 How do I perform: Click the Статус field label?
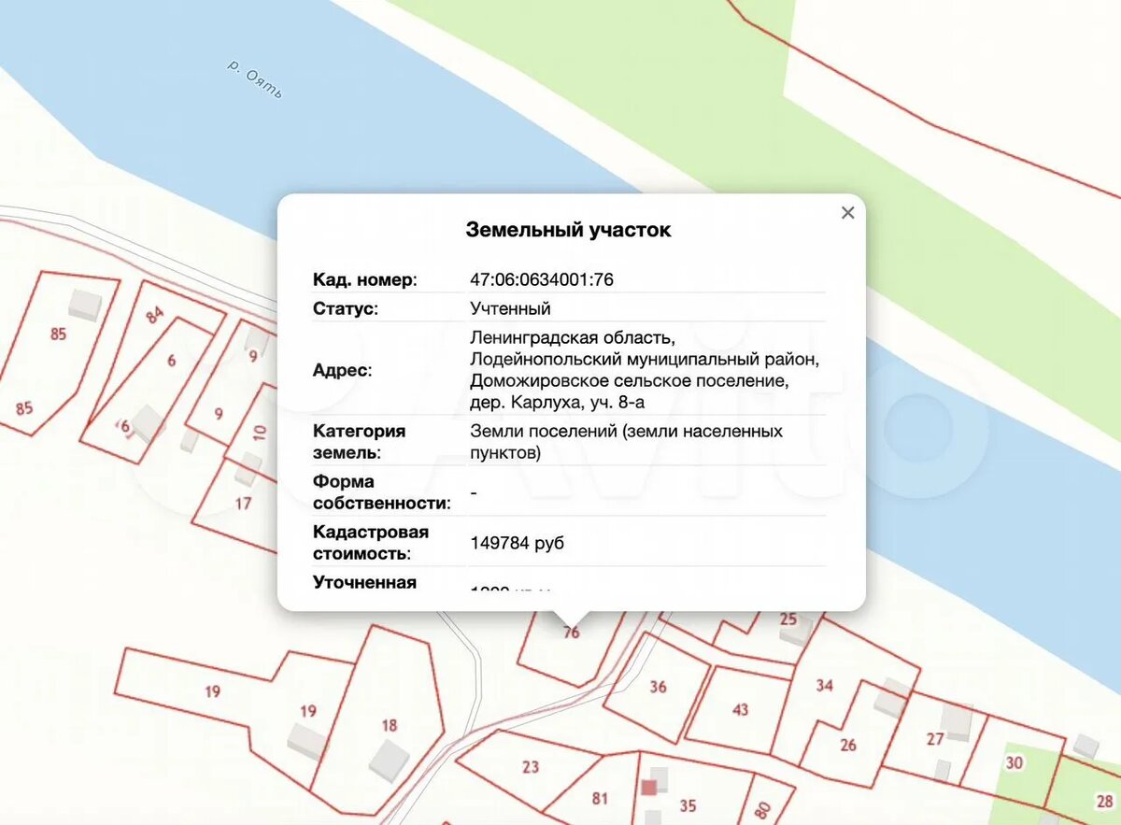344,308
